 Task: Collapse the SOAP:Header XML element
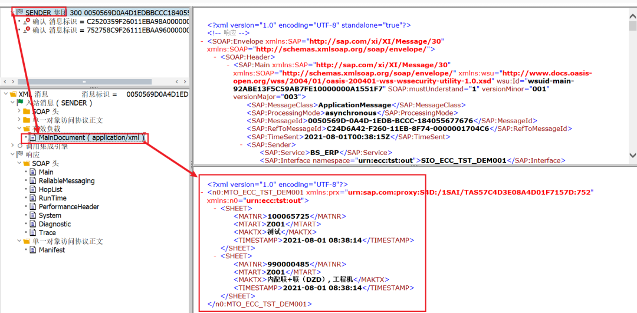pyautogui.click(x=215, y=57)
